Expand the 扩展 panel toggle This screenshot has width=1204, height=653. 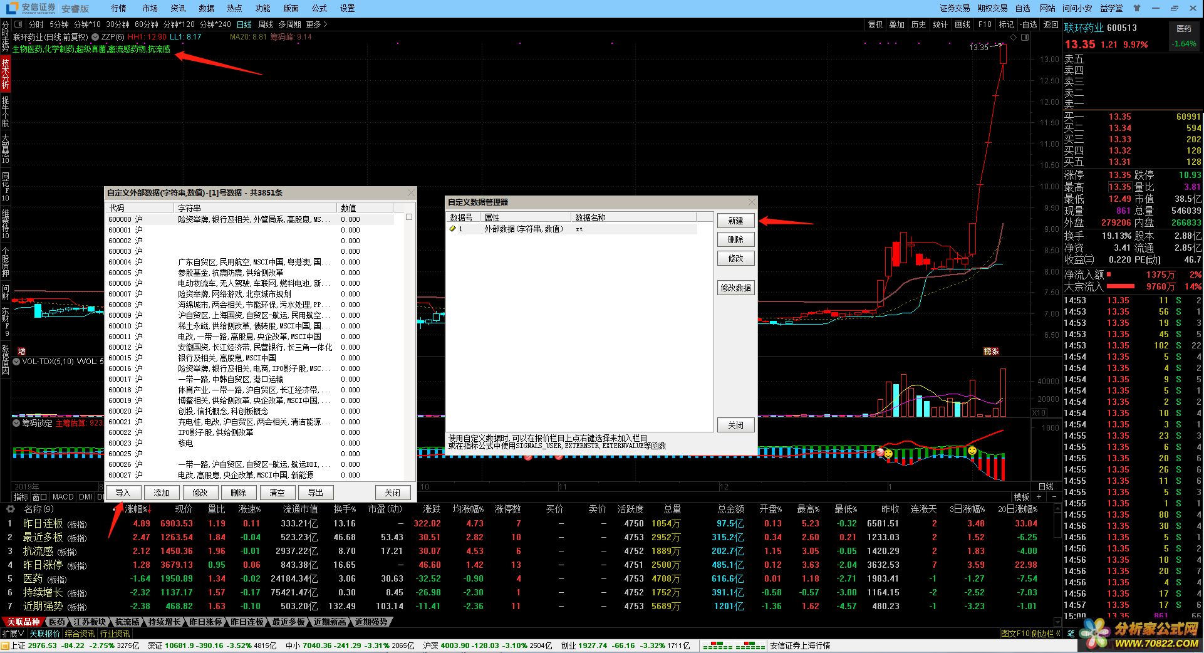pos(13,634)
